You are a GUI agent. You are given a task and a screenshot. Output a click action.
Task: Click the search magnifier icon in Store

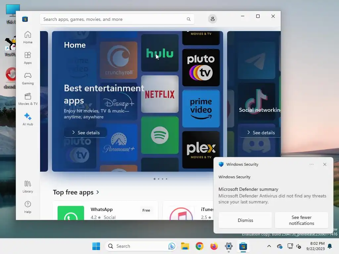[x=188, y=19]
